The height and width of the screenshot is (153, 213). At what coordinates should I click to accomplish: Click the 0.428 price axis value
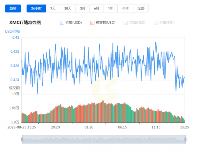[15, 51]
